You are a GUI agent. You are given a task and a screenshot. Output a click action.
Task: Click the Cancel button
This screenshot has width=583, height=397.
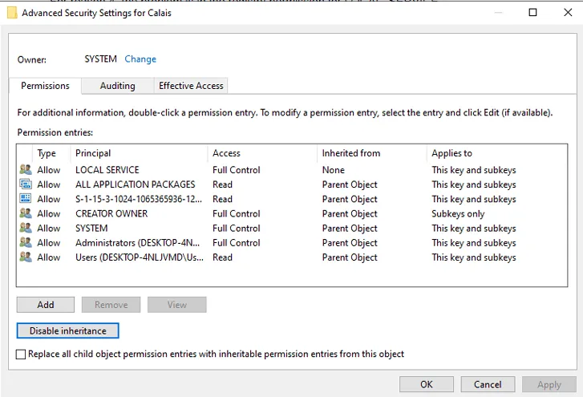point(488,384)
